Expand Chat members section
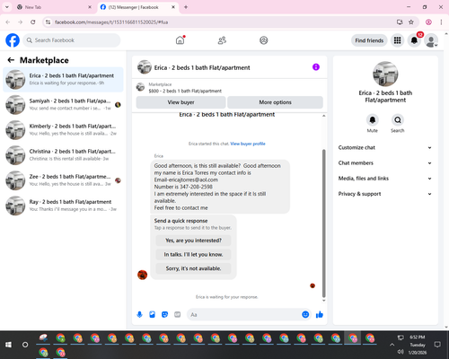This screenshot has width=449, height=359. tap(385, 163)
